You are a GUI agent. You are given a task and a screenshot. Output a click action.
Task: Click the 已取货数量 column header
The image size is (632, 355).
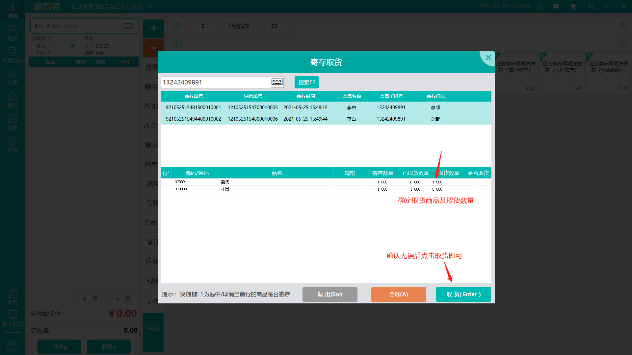[416, 173]
